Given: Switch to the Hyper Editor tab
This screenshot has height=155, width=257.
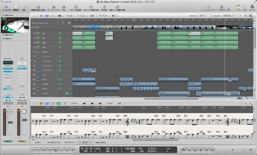Looking at the screenshot, I should [101, 143].
